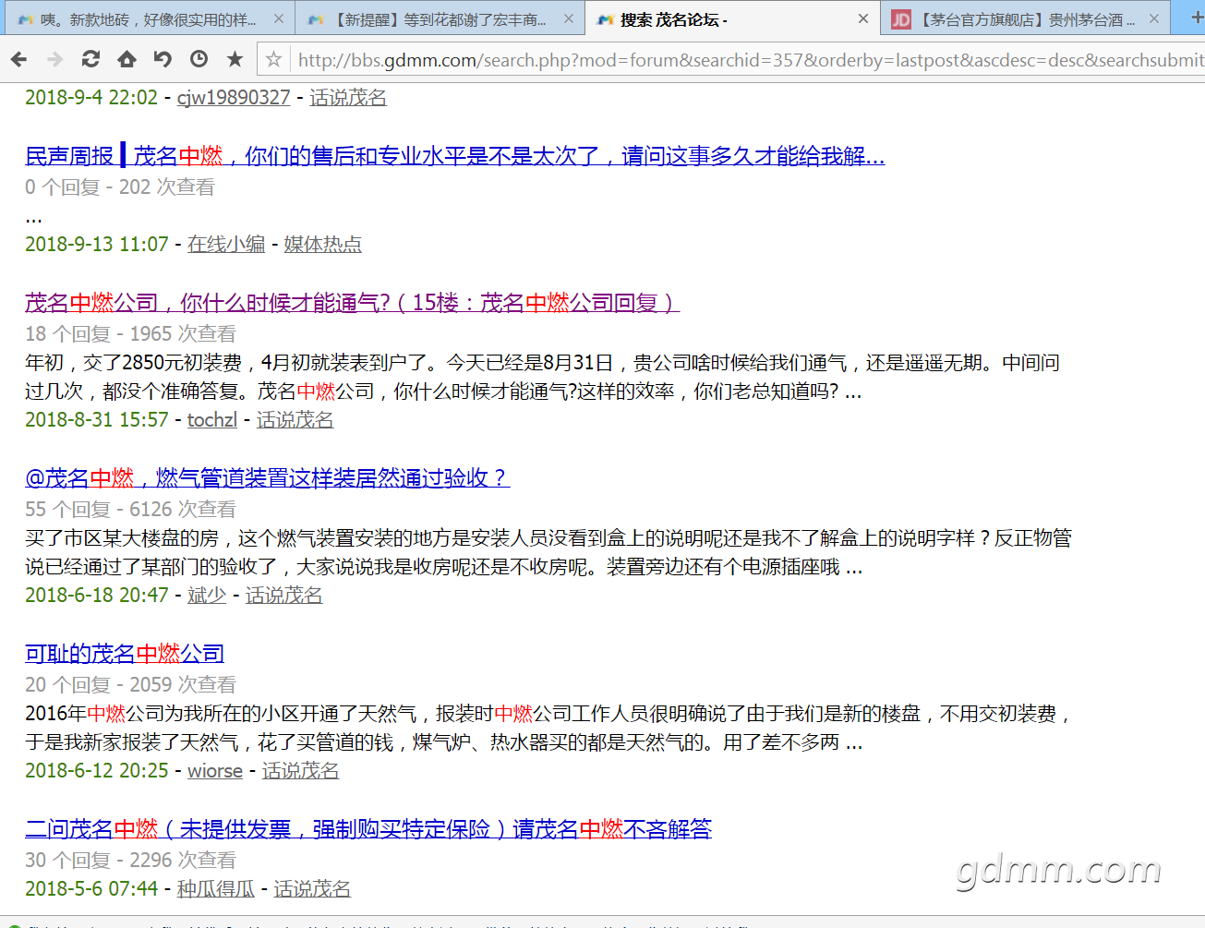Click the date 2018-9-4 22:02
1205x928 pixels.
coord(91,98)
